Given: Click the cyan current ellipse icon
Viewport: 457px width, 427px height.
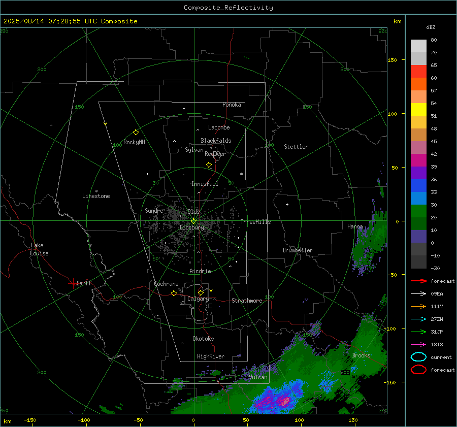Looking at the screenshot, I should coord(418,357).
